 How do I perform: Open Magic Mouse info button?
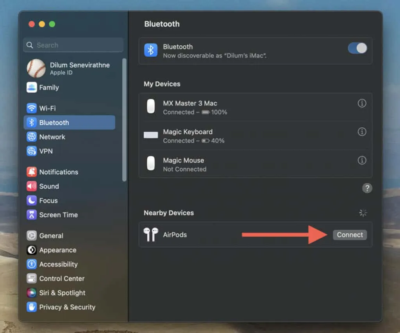pyautogui.click(x=362, y=160)
